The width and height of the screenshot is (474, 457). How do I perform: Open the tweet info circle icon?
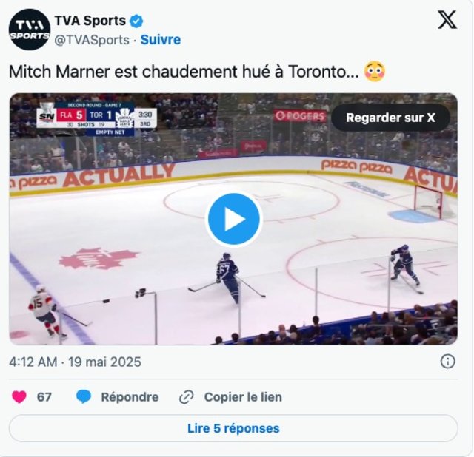coord(447,362)
